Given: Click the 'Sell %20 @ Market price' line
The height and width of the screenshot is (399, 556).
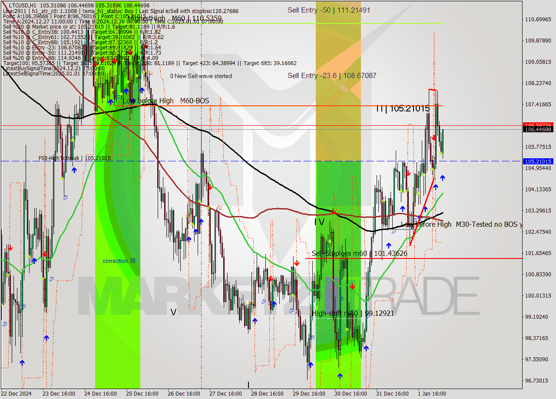Looking at the screenshot, I should click(89, 26).
